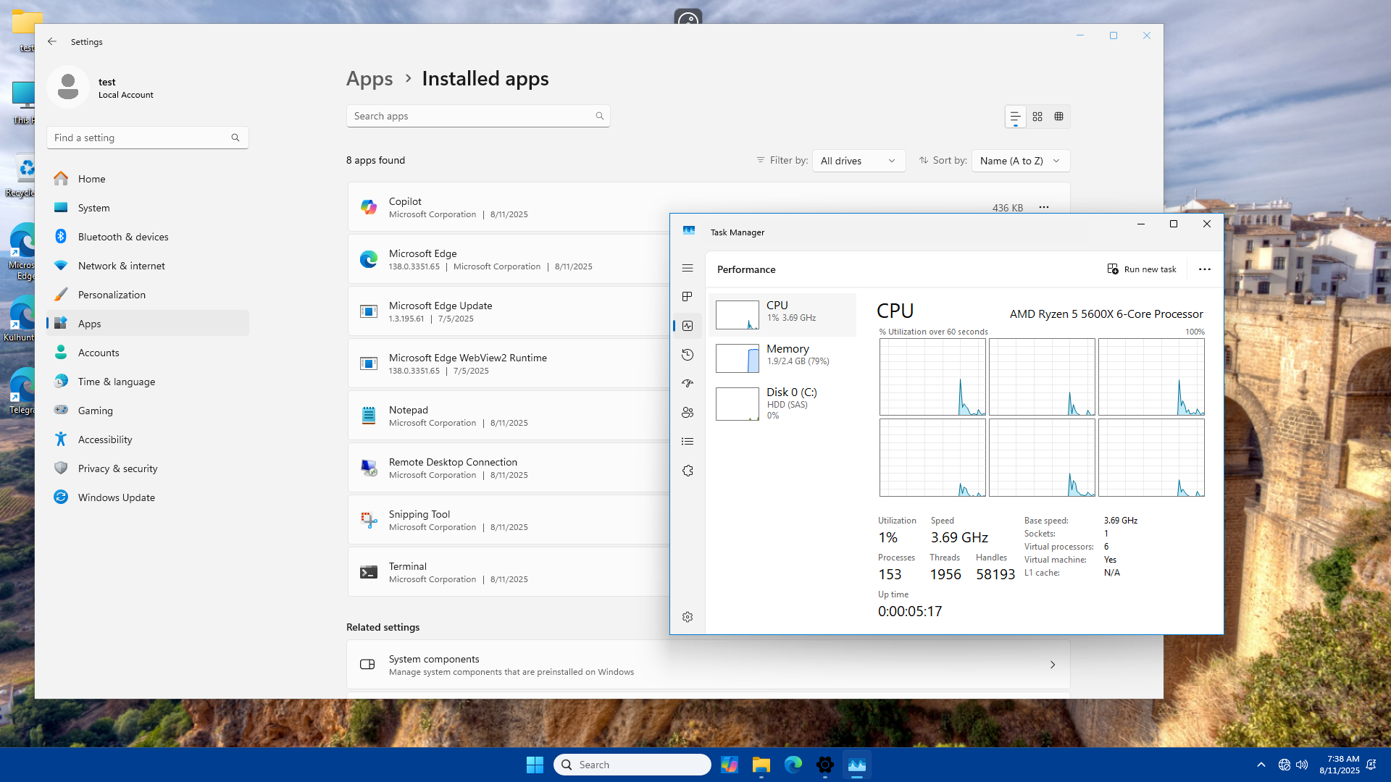Select Microsoft Edge Update app entry

[509, 311]
